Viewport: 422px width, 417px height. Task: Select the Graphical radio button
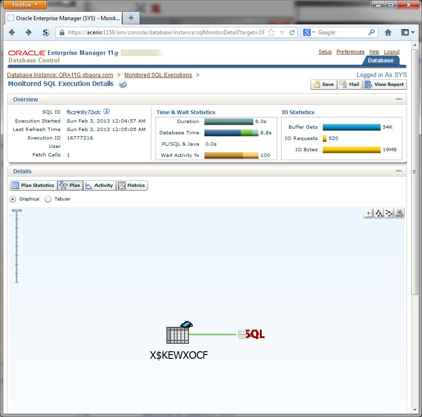point(13,199)
